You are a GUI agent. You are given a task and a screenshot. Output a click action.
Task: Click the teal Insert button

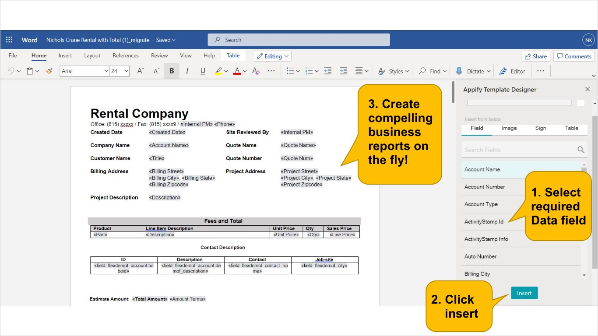[524, 293]
